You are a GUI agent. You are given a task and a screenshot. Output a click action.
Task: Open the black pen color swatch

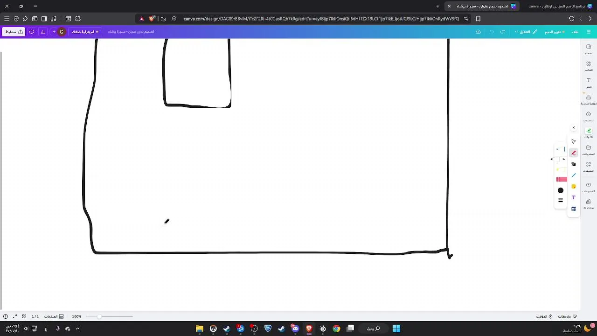[x=561, y=190]
